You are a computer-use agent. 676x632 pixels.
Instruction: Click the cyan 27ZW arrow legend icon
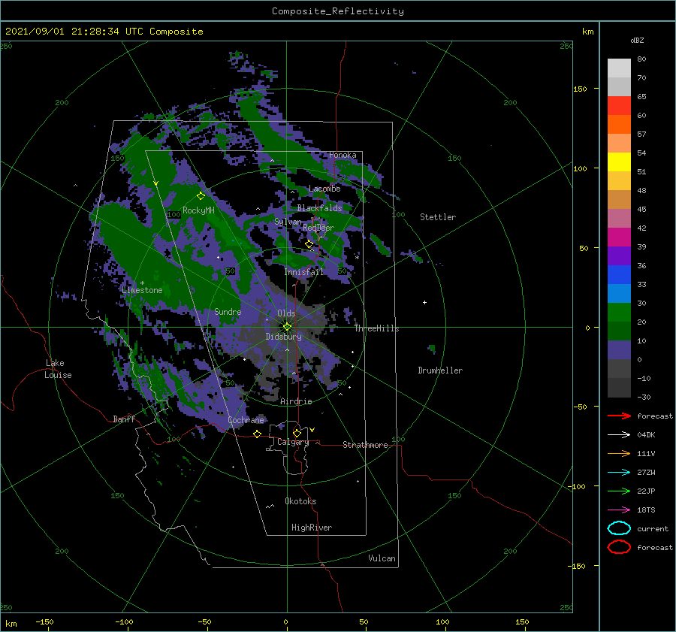coord(619,473)
